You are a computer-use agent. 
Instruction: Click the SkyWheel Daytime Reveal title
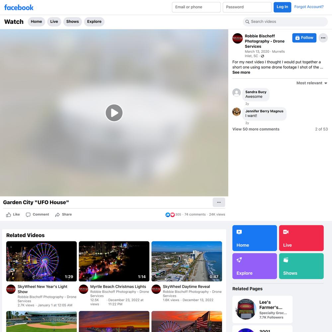coord(186,287)
